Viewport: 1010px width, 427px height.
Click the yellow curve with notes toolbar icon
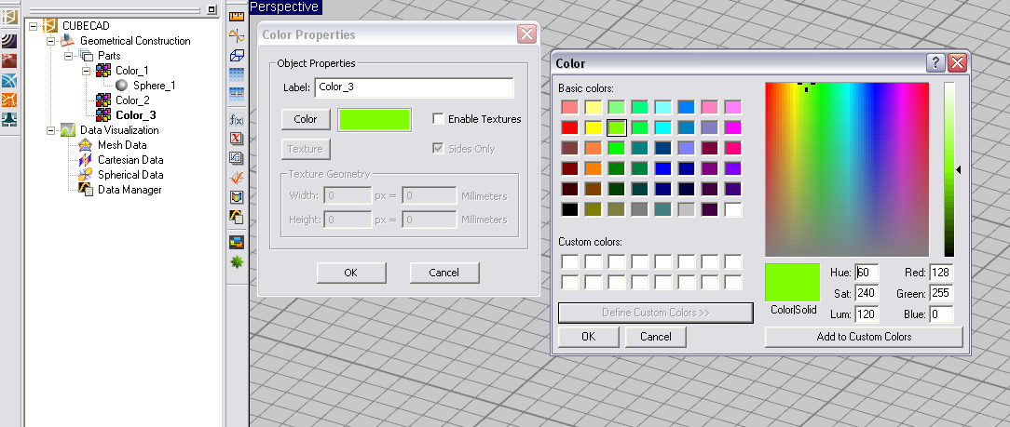pos(237,218)
